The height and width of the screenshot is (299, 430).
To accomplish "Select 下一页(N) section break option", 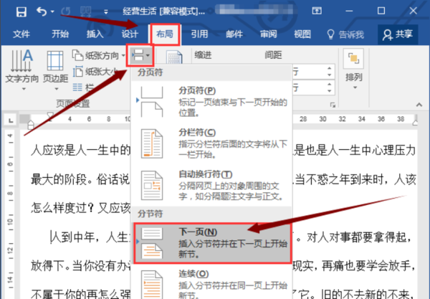I will (x=212, y=243).
